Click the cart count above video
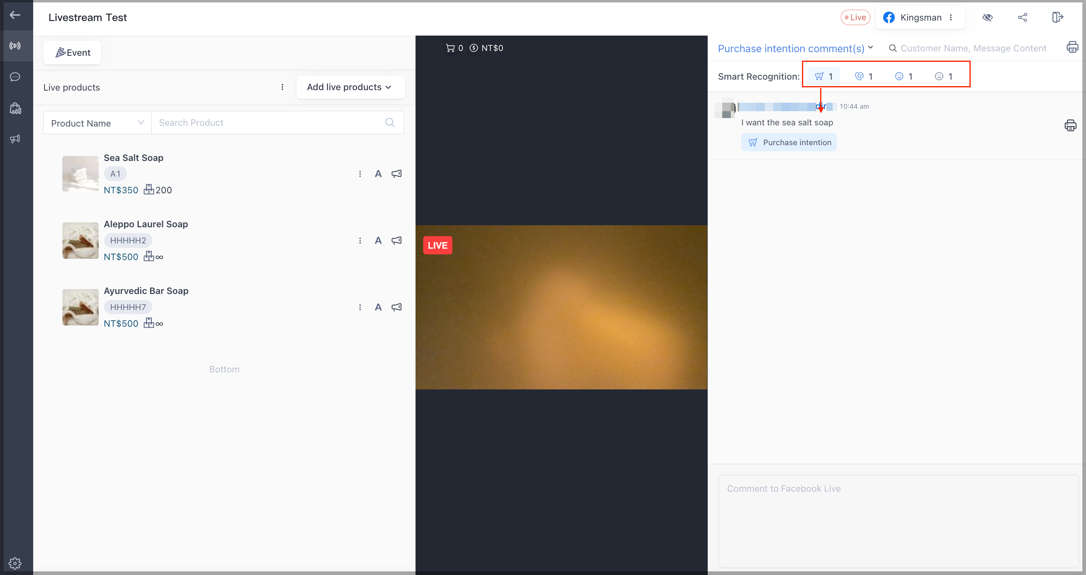 tap(454, 48)
